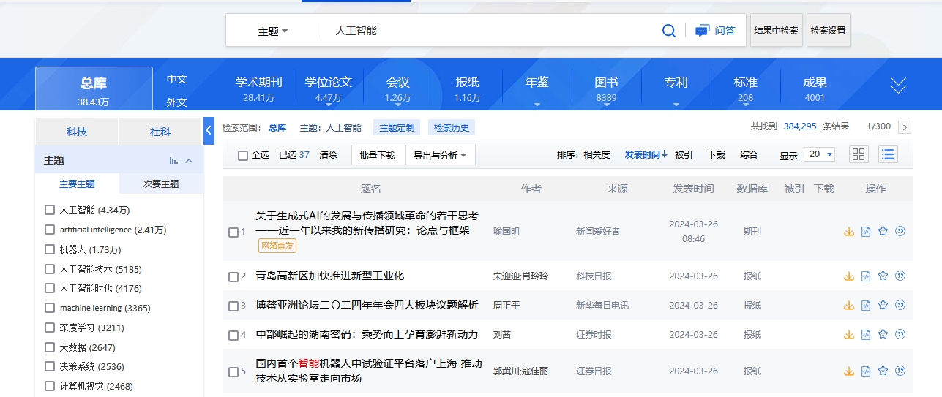Check the 全选 select-all checkbox

coord(243,155)
